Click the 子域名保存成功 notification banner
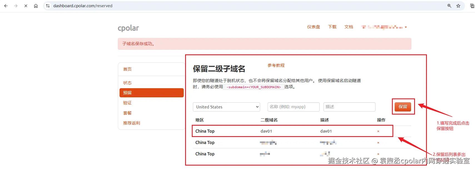 [x=264, y=44]
